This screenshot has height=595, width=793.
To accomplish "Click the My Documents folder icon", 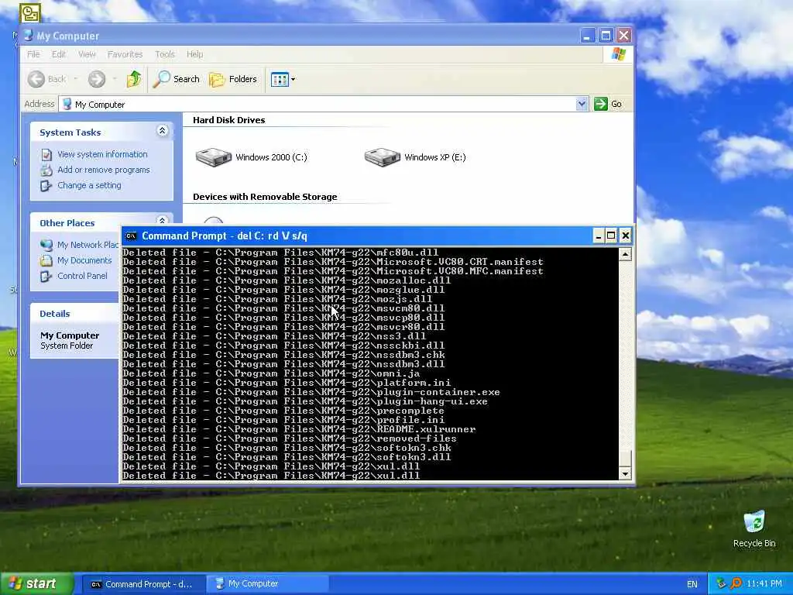I will [46, 260].
